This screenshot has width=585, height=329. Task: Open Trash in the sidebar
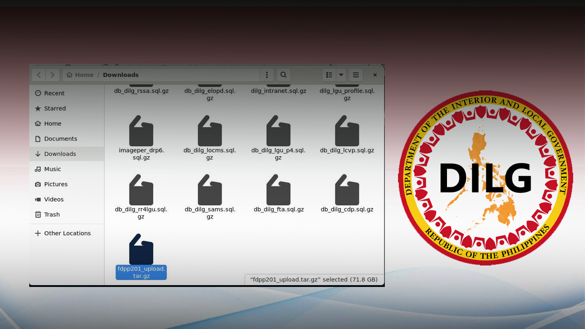point(67,214)
